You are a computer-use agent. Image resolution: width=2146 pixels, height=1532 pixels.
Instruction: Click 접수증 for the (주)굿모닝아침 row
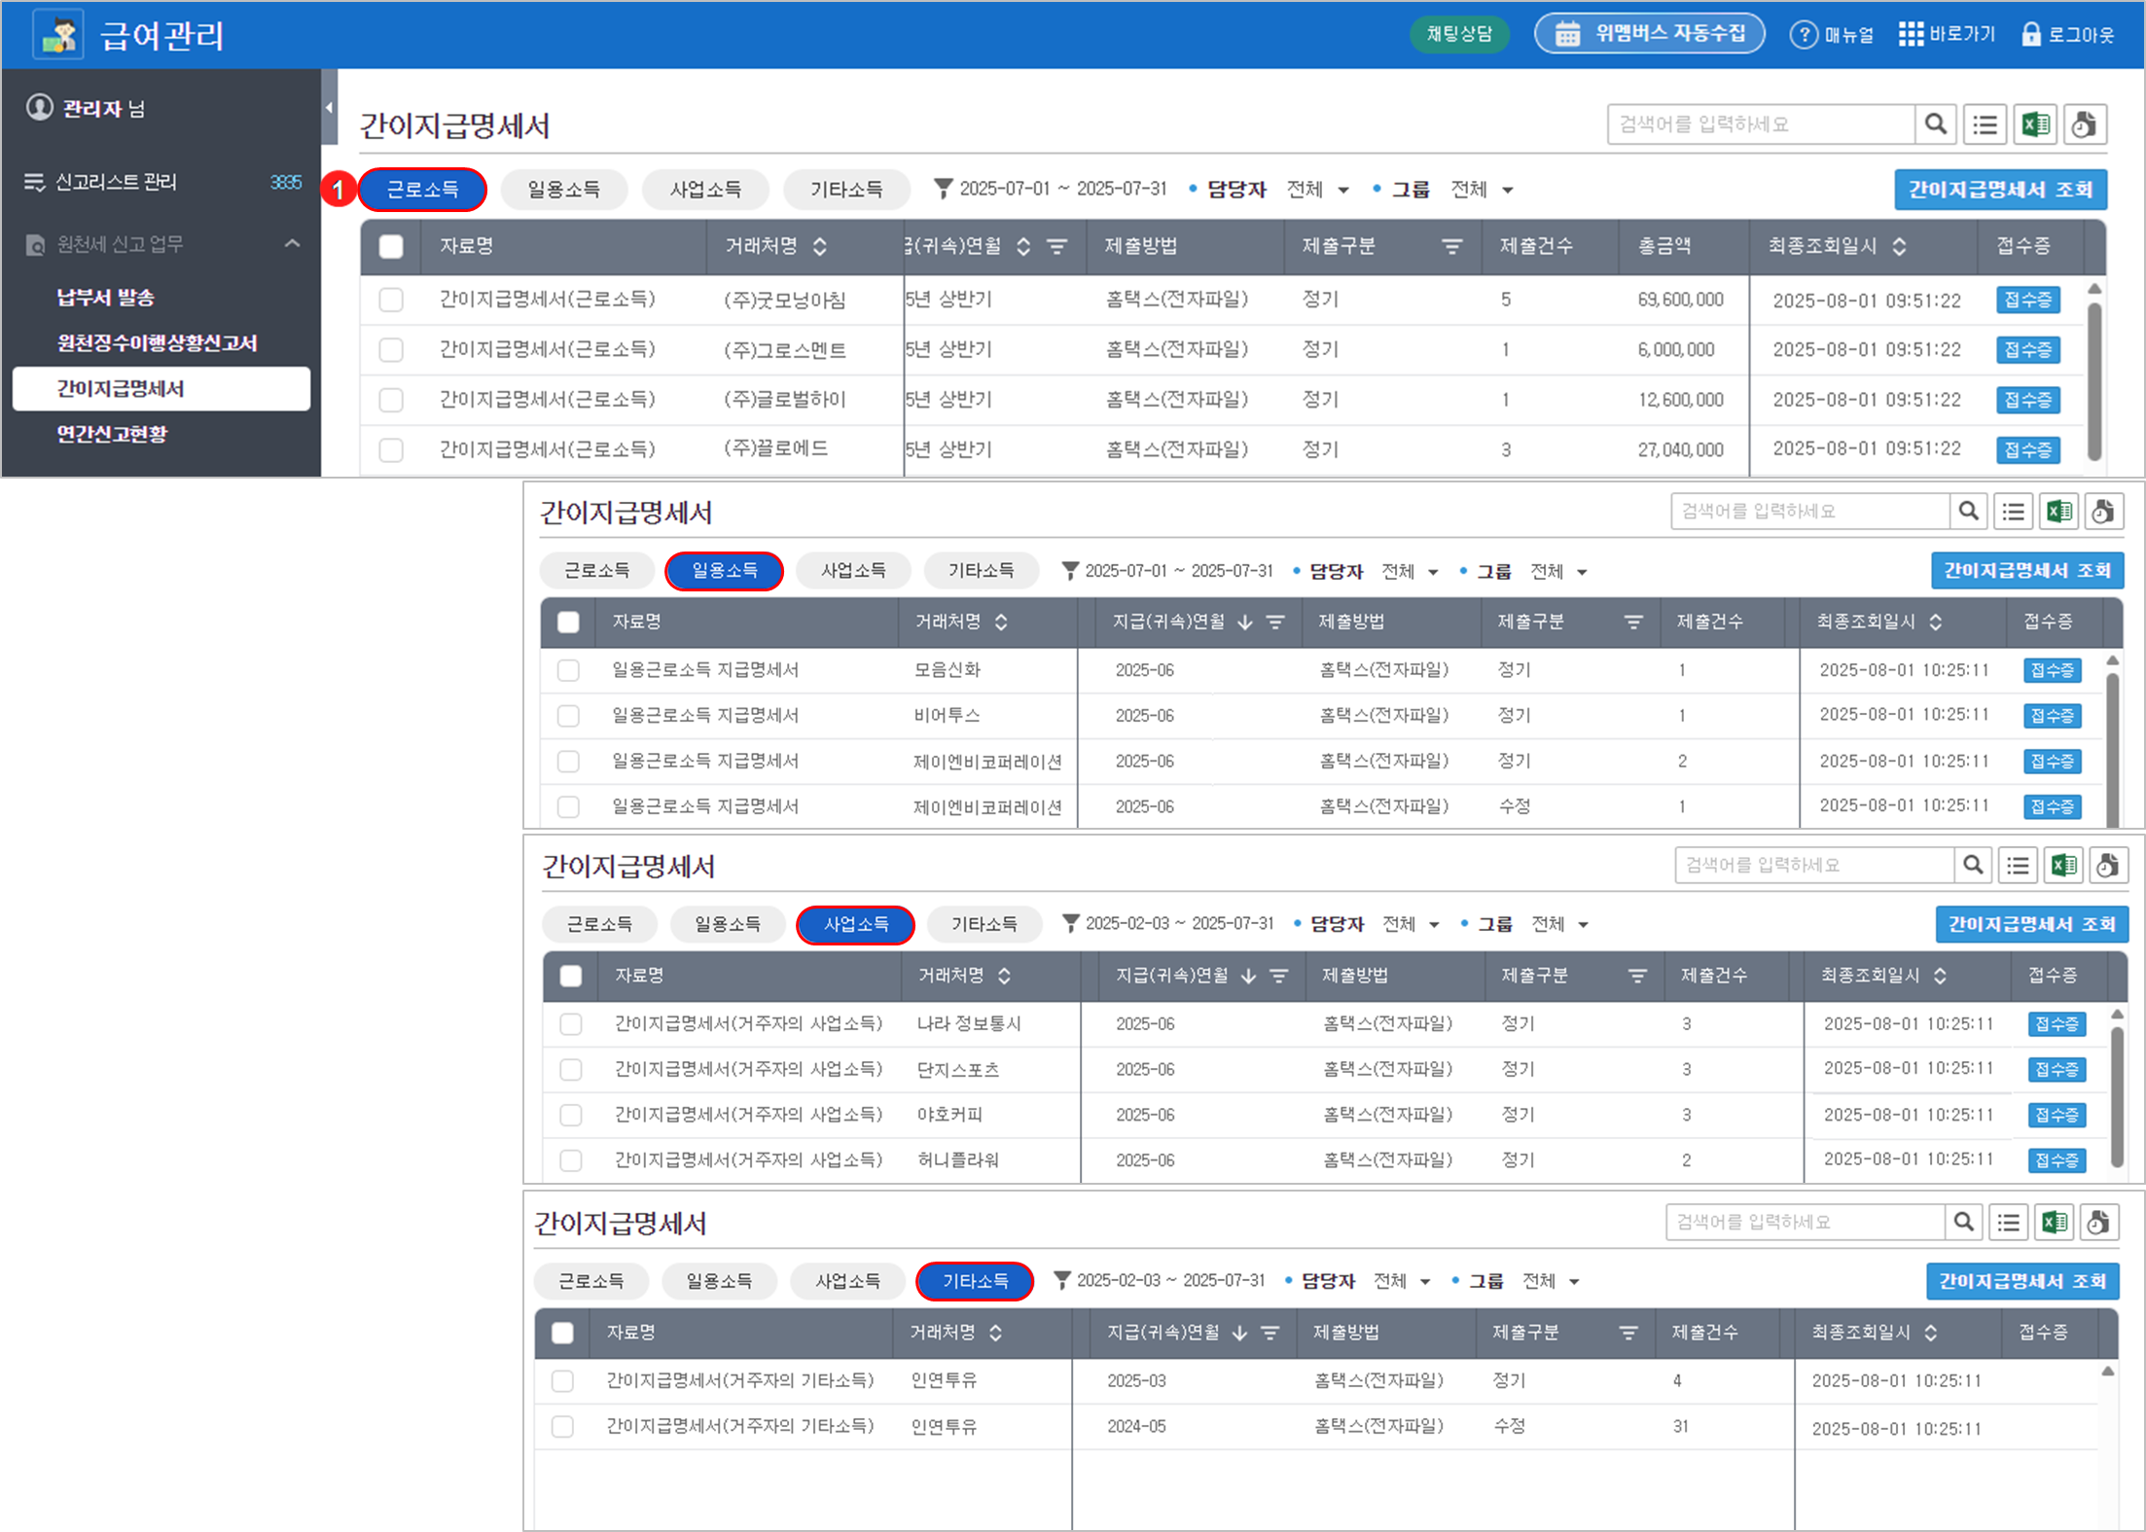click(x=2027, y=300)
